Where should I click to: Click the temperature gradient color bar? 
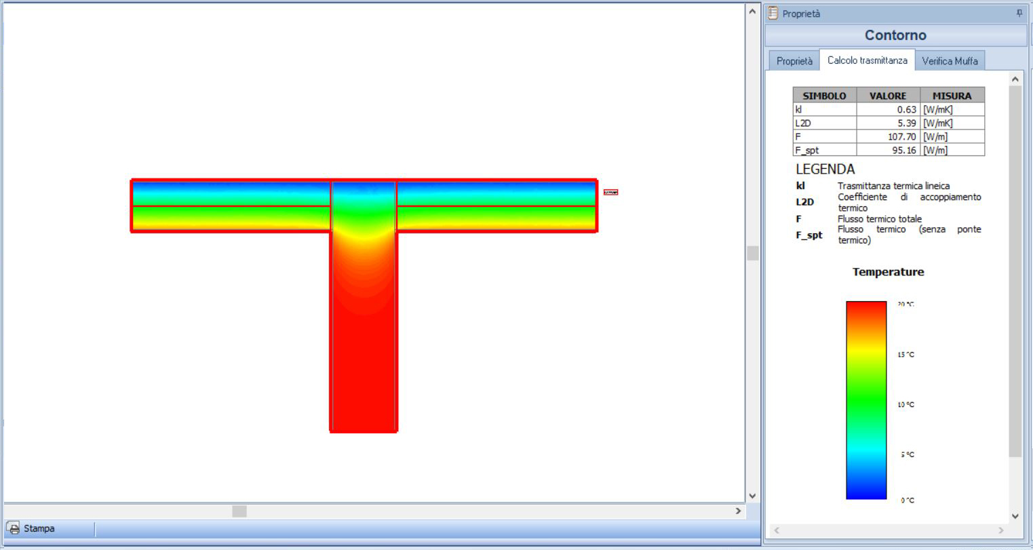pyautogui.click(x=866, y=400)
